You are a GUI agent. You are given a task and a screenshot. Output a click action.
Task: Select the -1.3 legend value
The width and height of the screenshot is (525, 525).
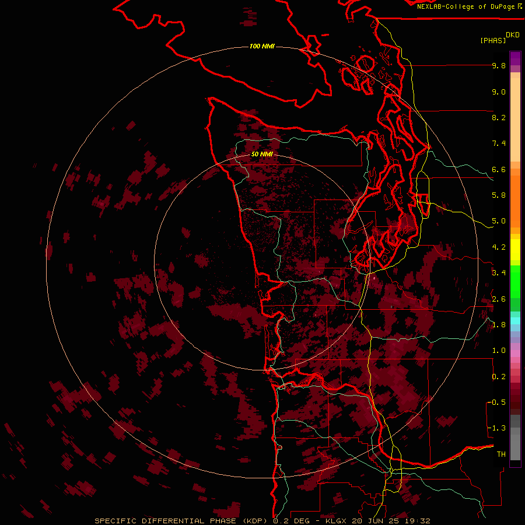click(x=496, y=428)
